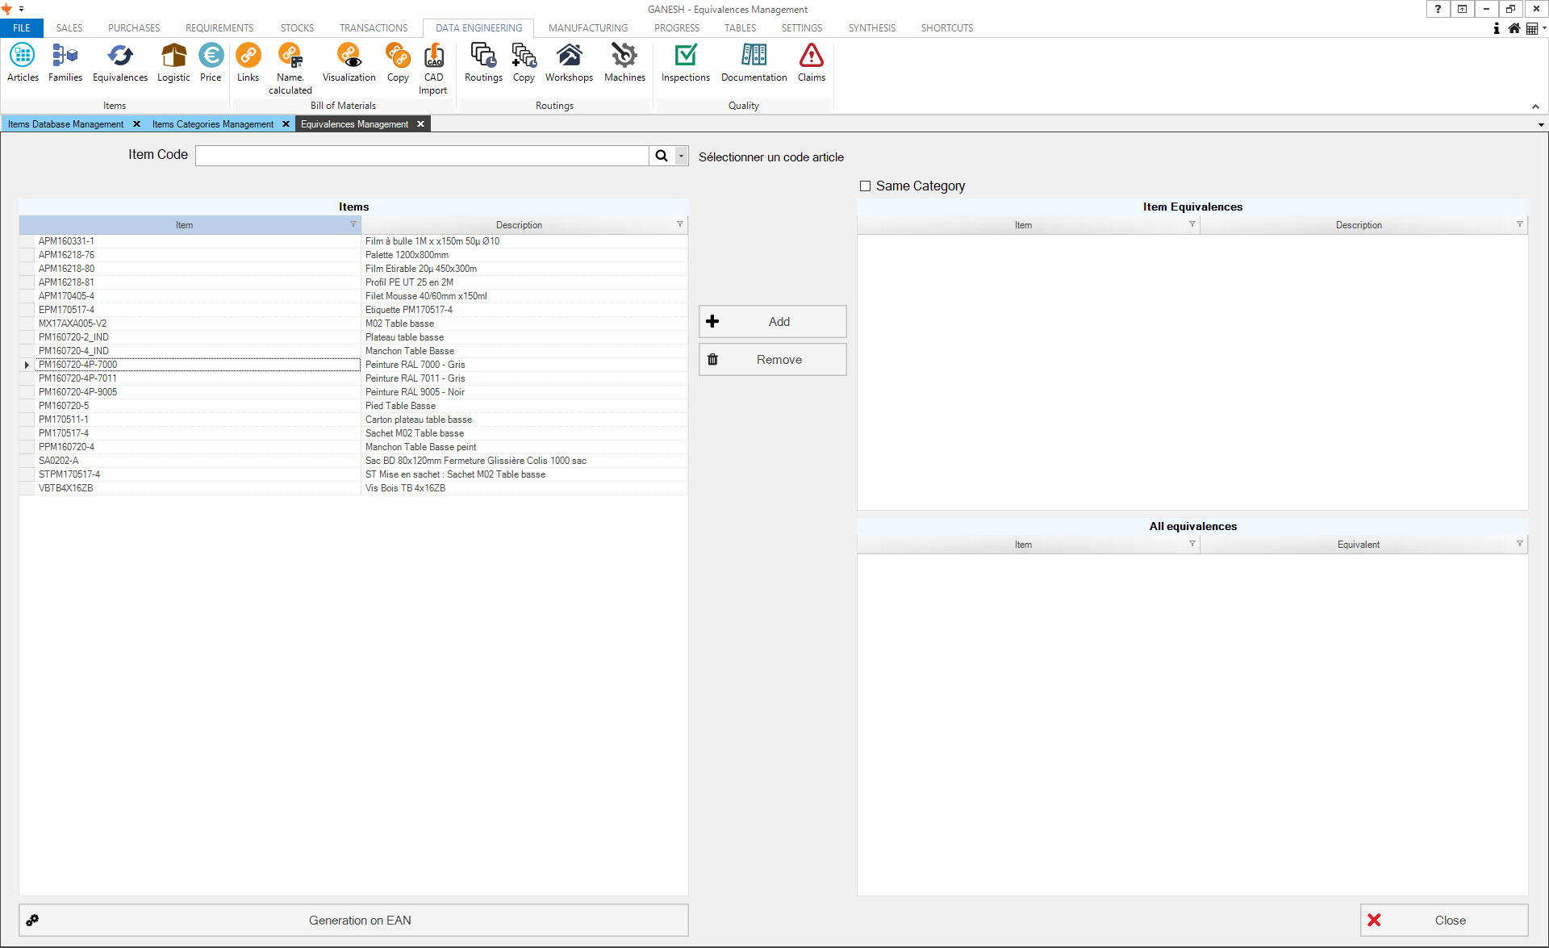The width and height of the screenshot is (1549, 948).
Task: Switch to Items Categories Management tab
Action: click(213, 124)
